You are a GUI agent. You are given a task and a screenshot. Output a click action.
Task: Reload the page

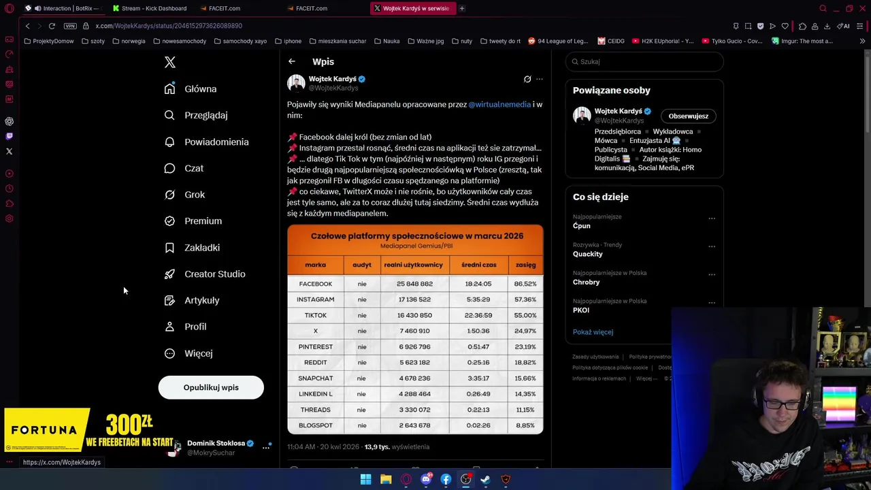click(52, 26)
